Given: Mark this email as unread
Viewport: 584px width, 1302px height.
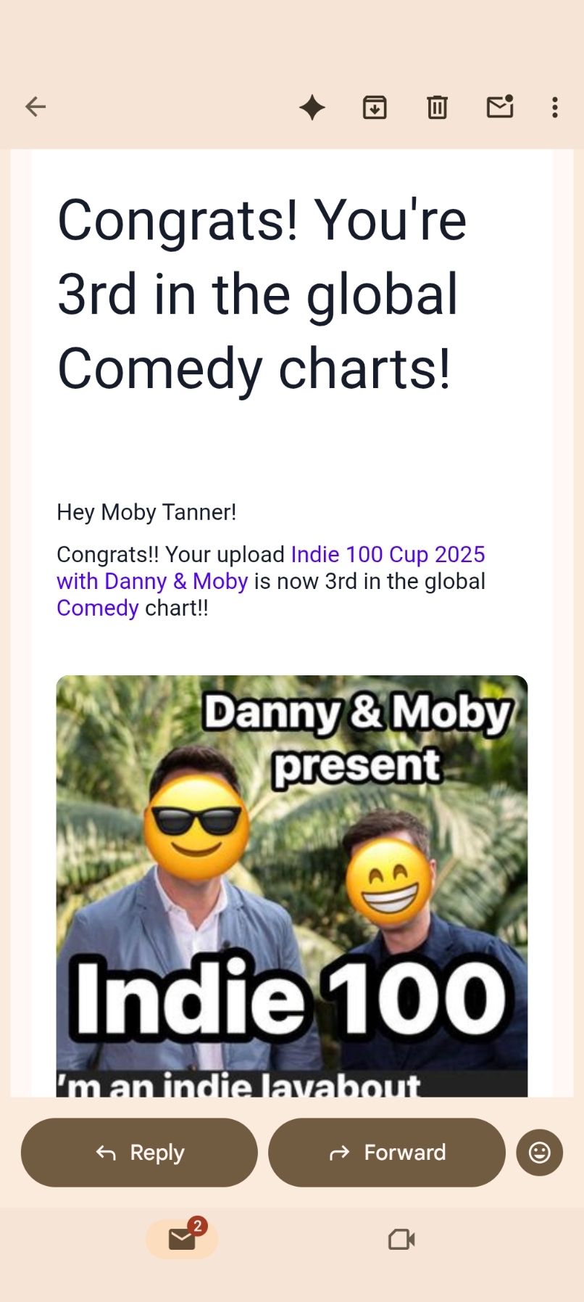Looking at the screenshot, I should [500, 107].
